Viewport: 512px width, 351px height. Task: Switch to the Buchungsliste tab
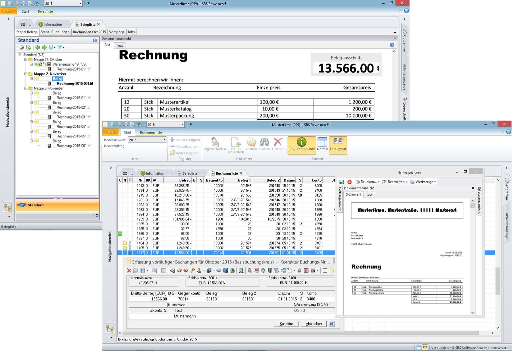(x=226, y=173)
